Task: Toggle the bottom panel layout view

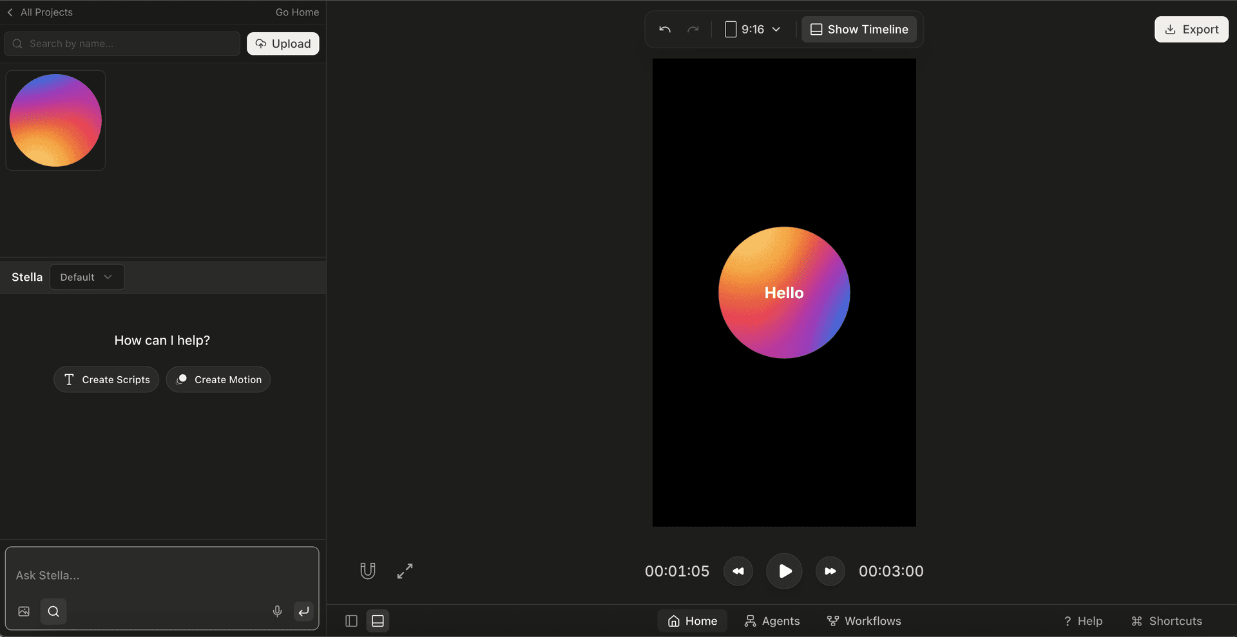Action: (378, 620)
